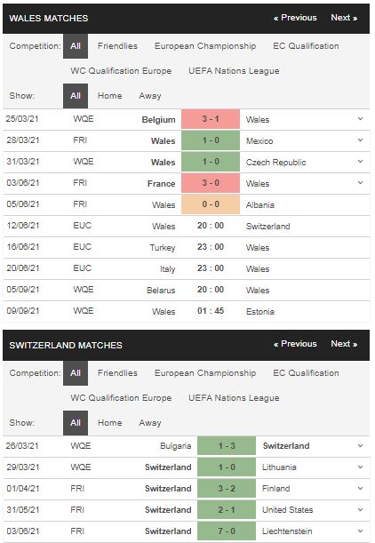Image resolution: width=375 pixels, height=543 pixels.
Task: Expand the Switzerland vs Liechtenstein row chevron
Action: [360, 531]
